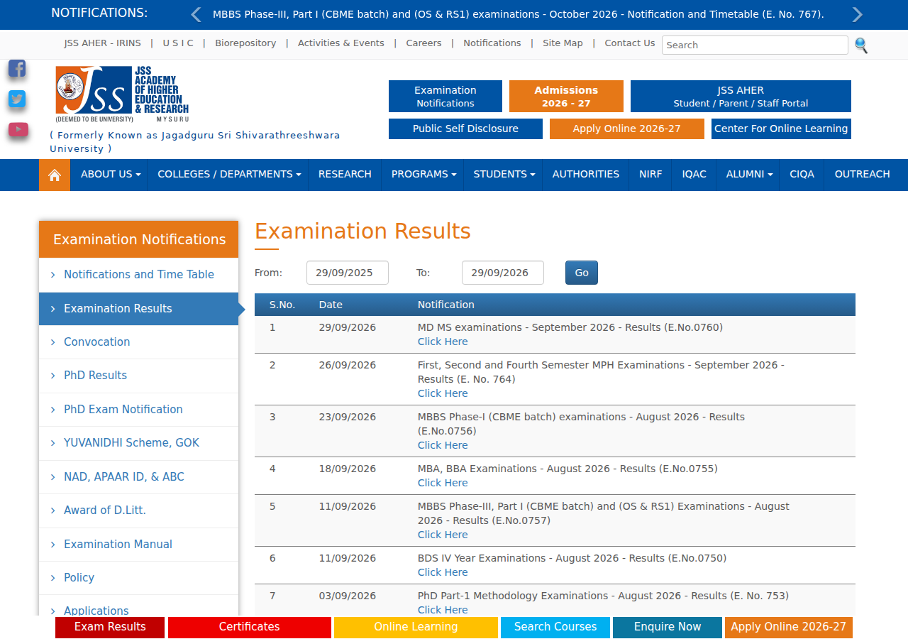
Task: Open Public Self Disclosure button
Action: (465, 129)
